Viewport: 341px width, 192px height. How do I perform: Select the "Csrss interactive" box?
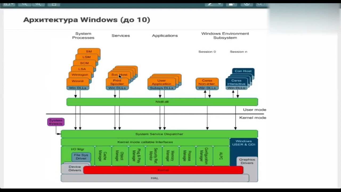236,82
